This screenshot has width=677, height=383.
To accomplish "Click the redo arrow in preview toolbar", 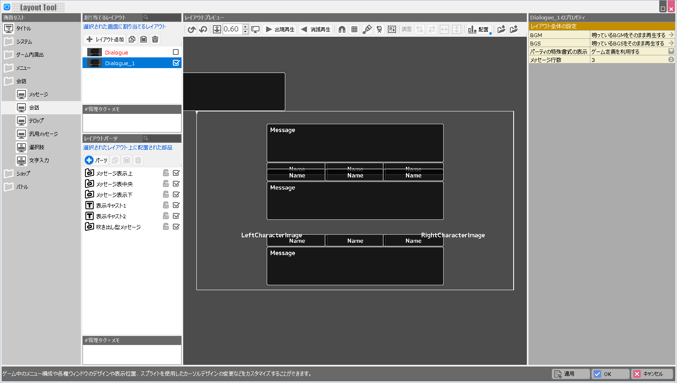I will [203, 29].
